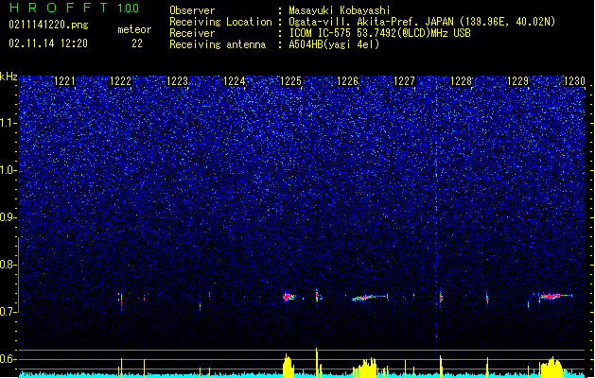Click the 1222 time marker
595x378 pixels.
click(x=121, y=81)
